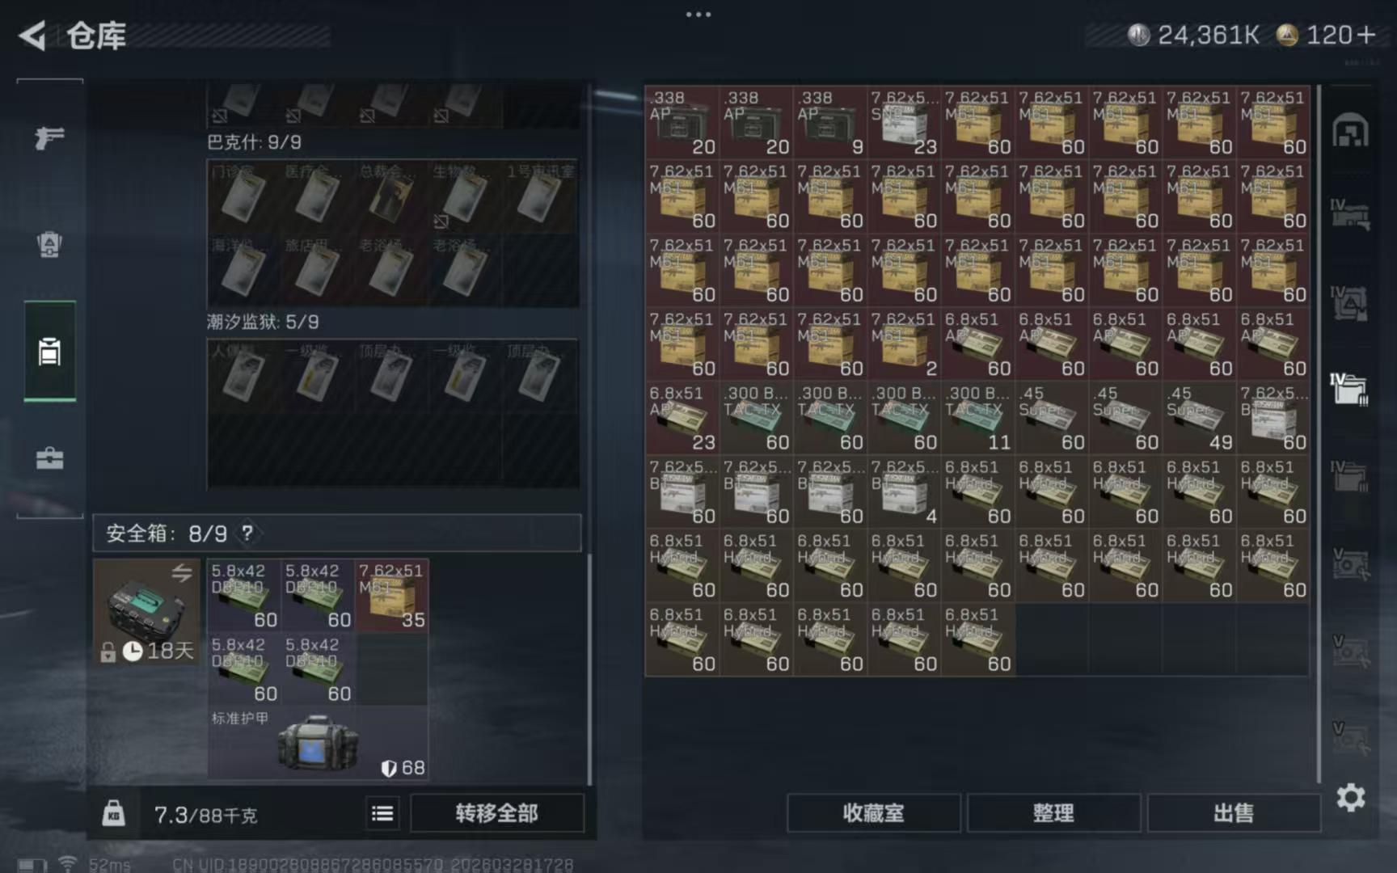
Task: Select the 7.62x51 M61 stack of 35
Action: click(x=391, y=595)
